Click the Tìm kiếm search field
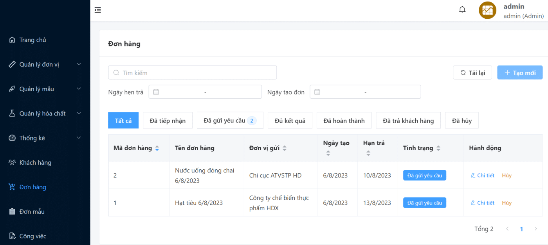This screenshot has height=245, width=548. (x=192, y=73)
